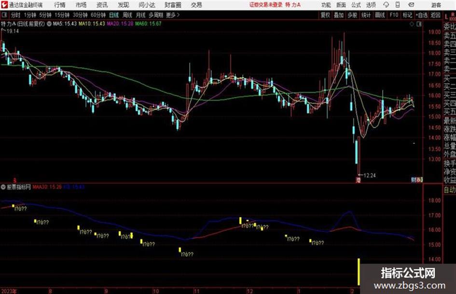
Task: Toggle the side panel icon at chart top-right
Action: coord(419,24)
